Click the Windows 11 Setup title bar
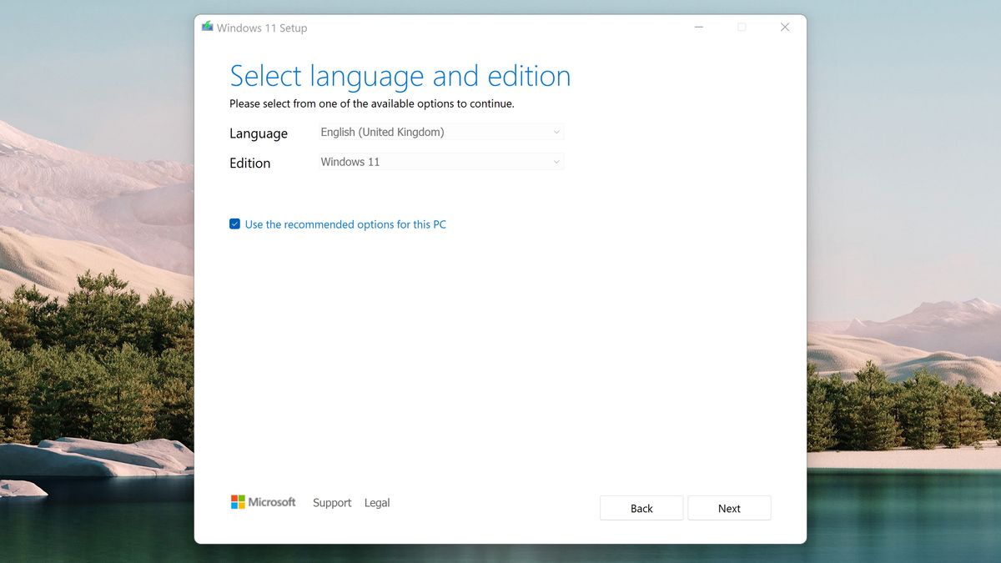 [500, 27]
